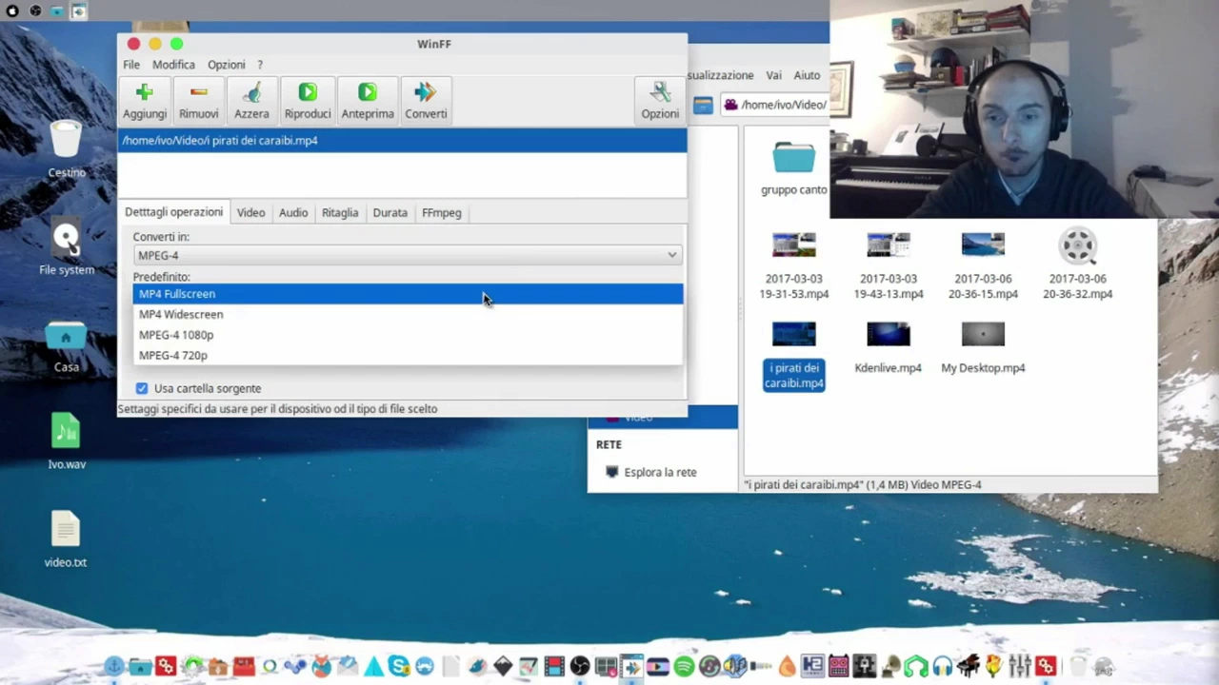Click the folder icon in top panel

[x=57, y=10]
